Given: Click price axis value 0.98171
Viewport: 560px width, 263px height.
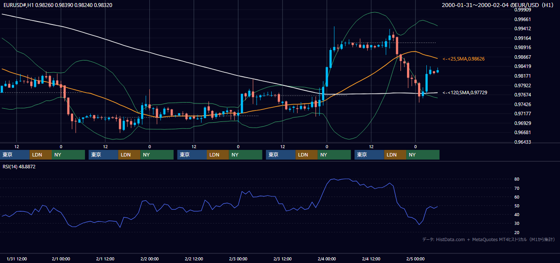Looking at the screenshot, I should [522, 76].
